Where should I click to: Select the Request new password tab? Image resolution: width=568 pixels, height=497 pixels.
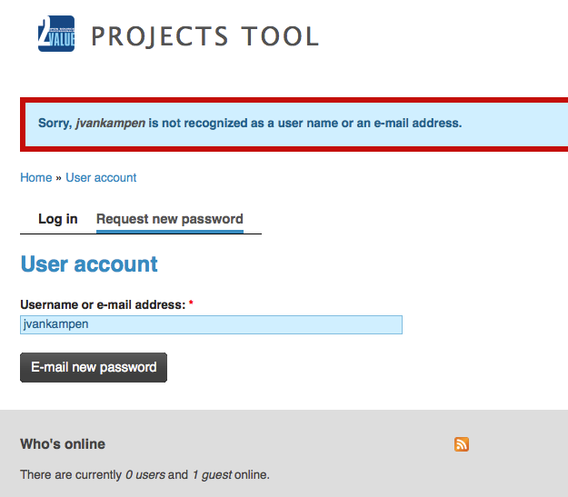pyautogui.click(x=170, y=219)
